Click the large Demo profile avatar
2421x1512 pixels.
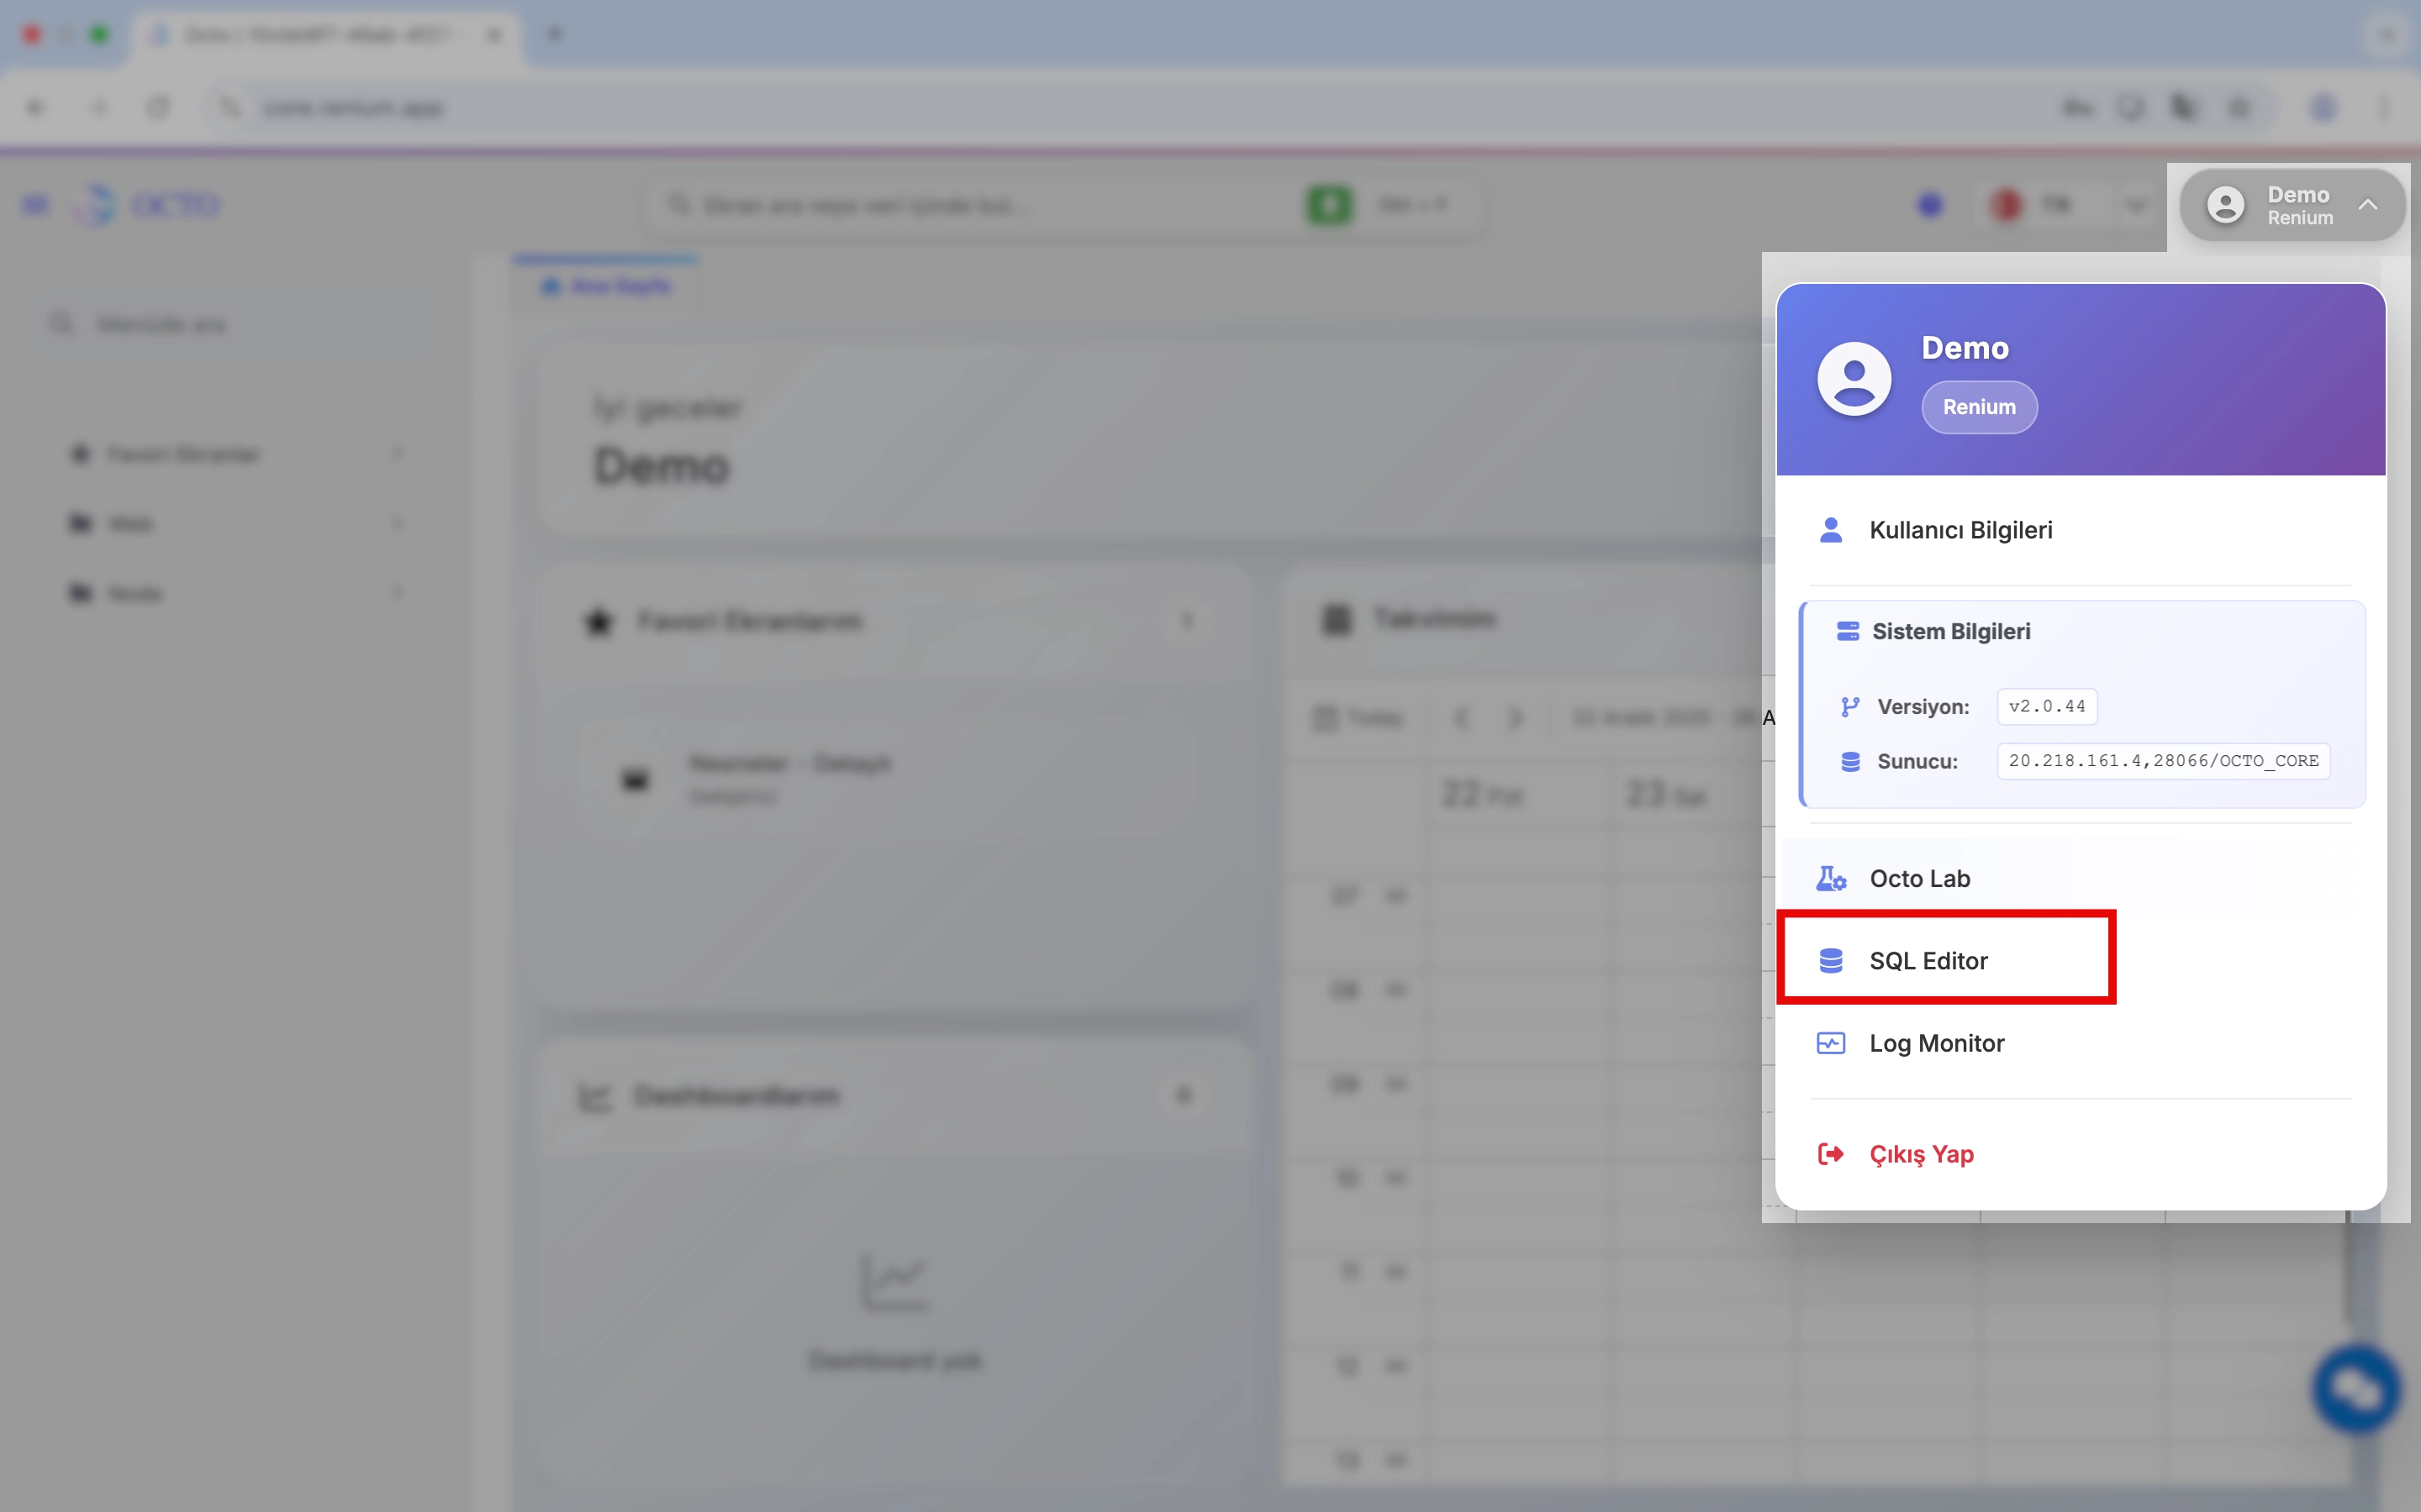[x=1853, y=379]
